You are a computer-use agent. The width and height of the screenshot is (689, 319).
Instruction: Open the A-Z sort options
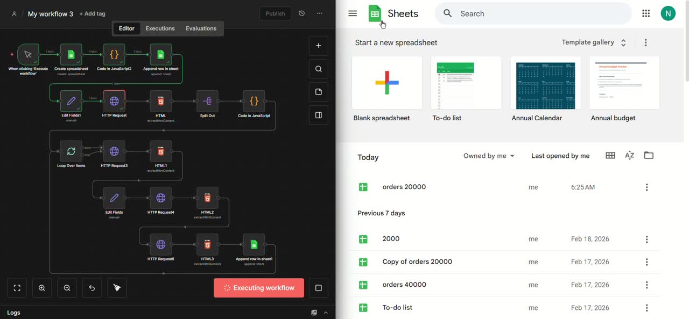[629, 156]
